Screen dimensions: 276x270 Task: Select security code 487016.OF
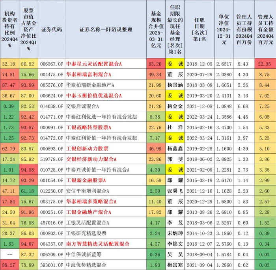pos(51,223)
